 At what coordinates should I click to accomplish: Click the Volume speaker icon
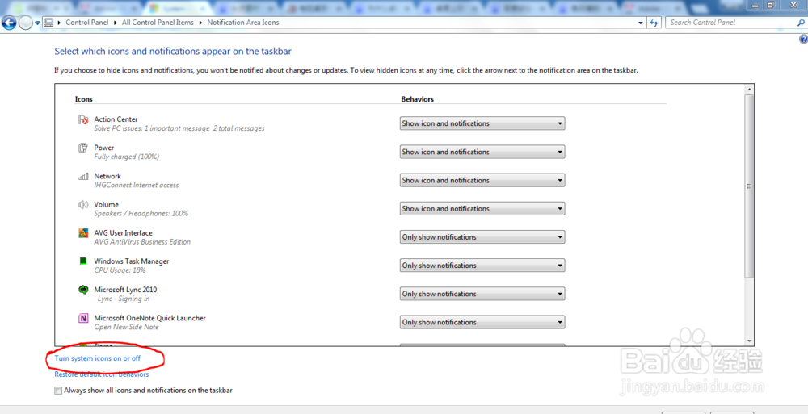coord(83,204)
